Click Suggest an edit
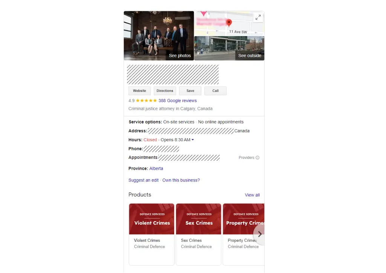Screen dimensions: 386x273 coord(144,180)
